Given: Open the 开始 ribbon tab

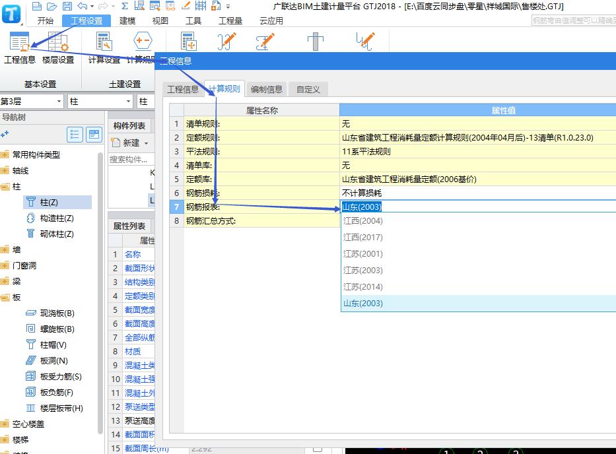Looking at the screenshot, I should point(45,21).
